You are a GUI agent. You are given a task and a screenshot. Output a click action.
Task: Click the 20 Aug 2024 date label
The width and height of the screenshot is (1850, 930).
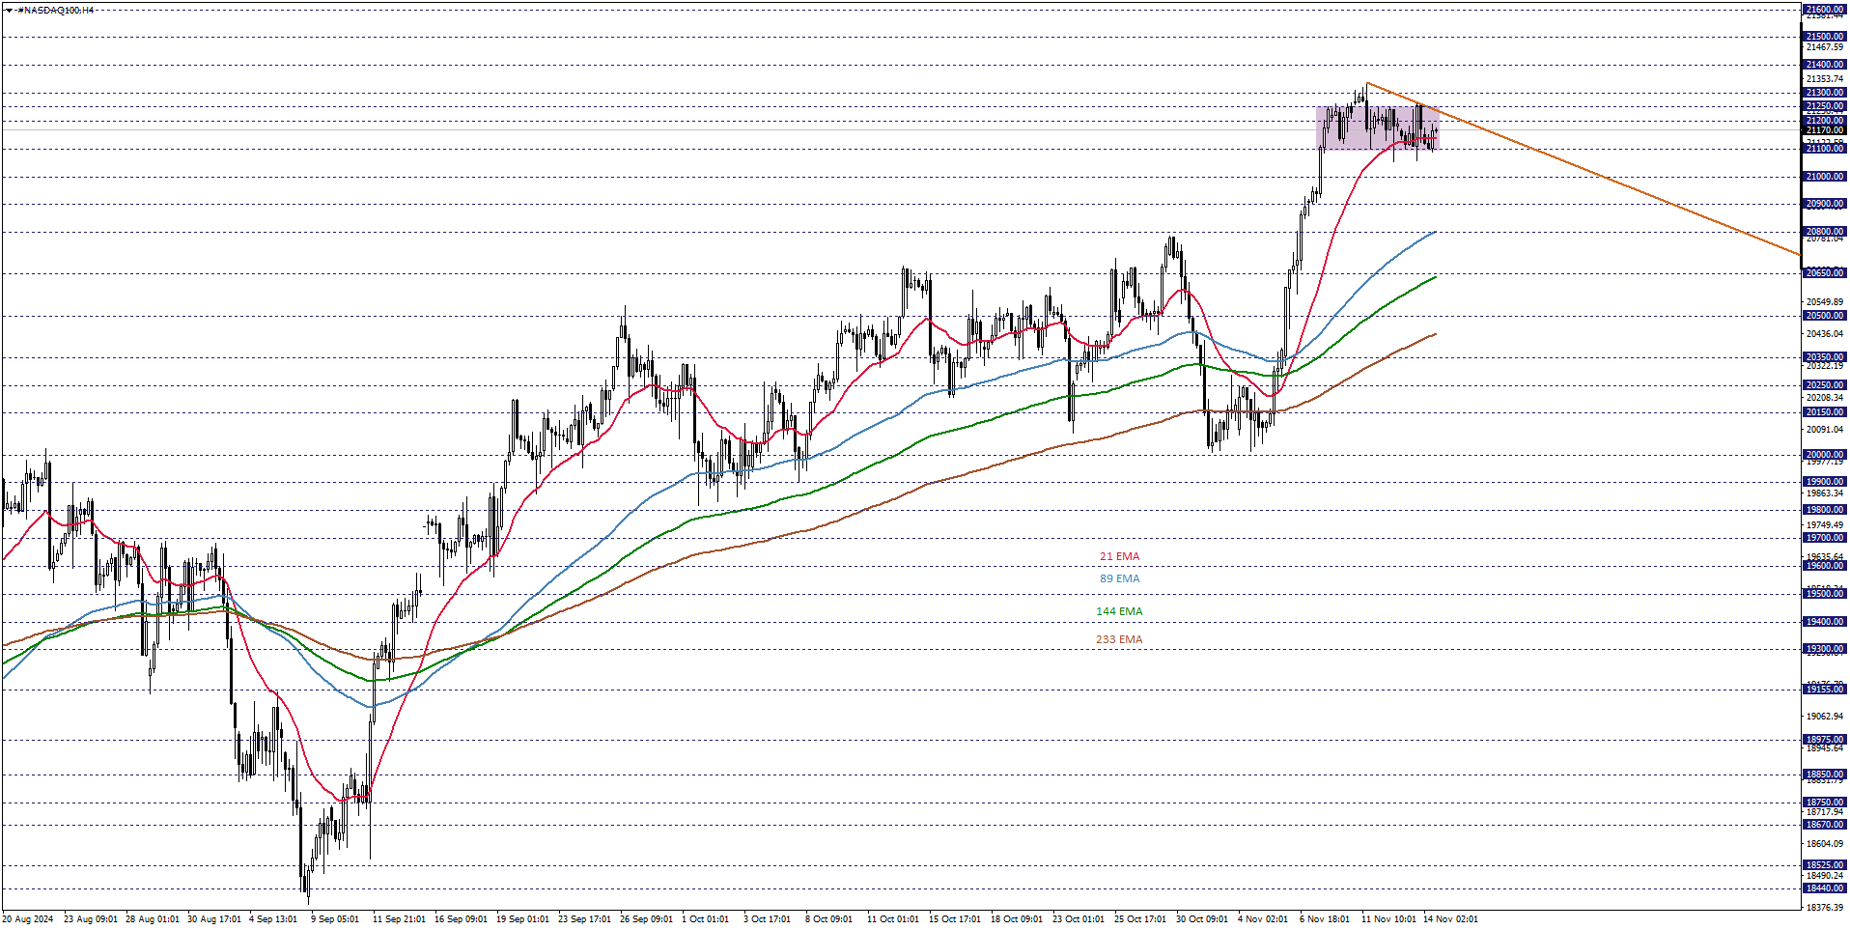click(28, 919)
